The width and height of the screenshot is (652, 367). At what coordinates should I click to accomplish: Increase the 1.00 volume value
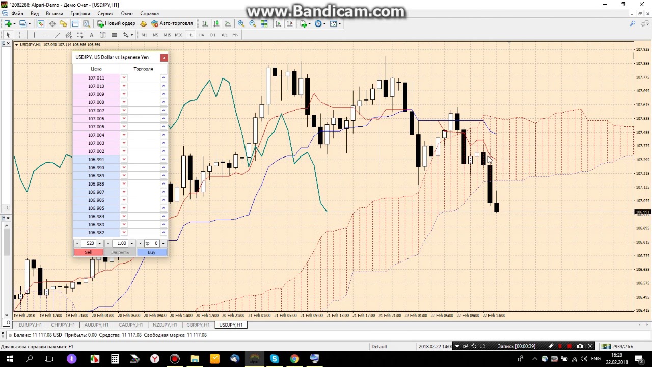point(132,243)
